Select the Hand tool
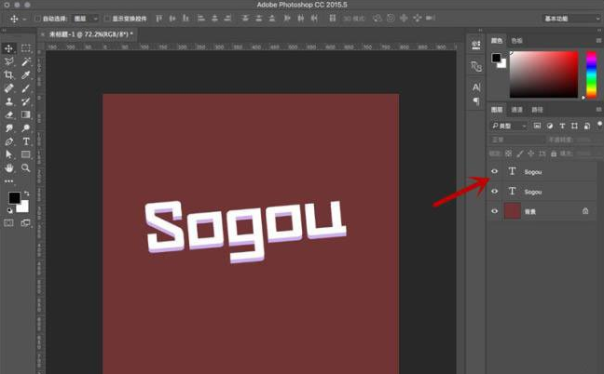This screenshot has height=374, width=604. pyautogui.click(x=9, y=168)
